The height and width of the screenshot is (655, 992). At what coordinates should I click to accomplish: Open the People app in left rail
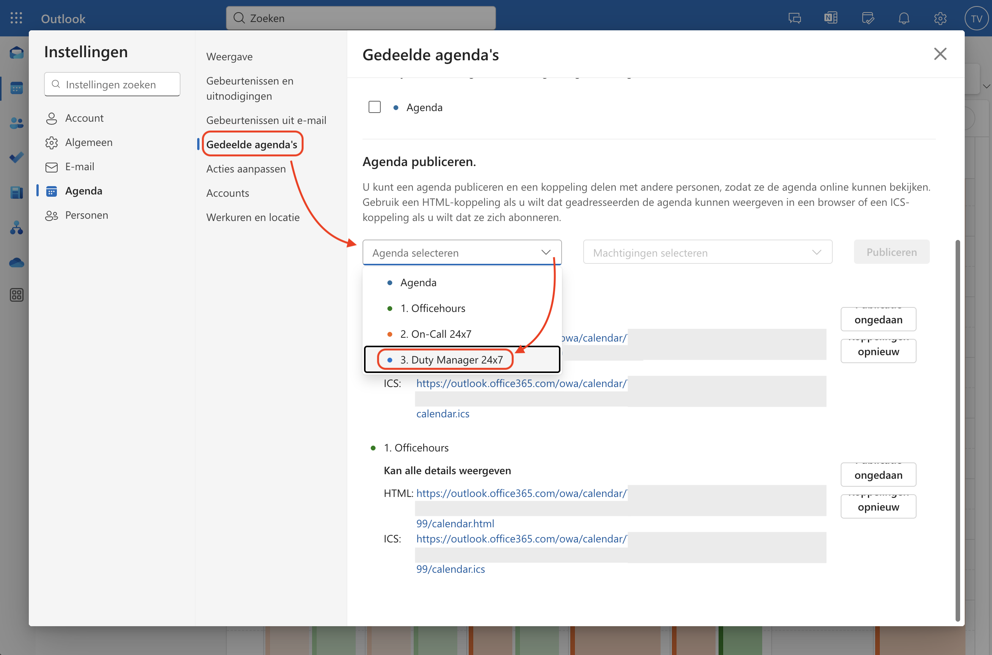pos(16,123)
